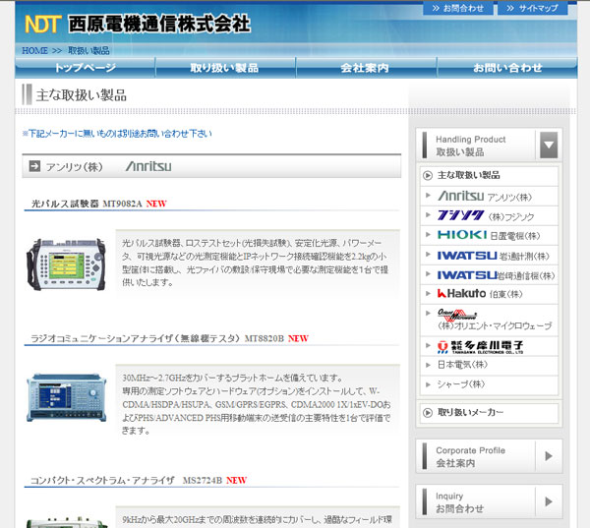Screen dimensions: 590x528
Task: Click the Inquiry お問合わせ panel title
Action: 459,502
